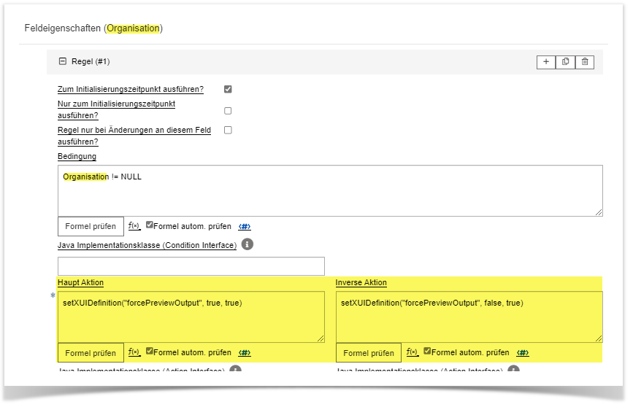The height and width of the screenshot is (407, 633).
Task: Open the f(x) function helper under Inverse Aktion
Action: [x=412, y=352]
